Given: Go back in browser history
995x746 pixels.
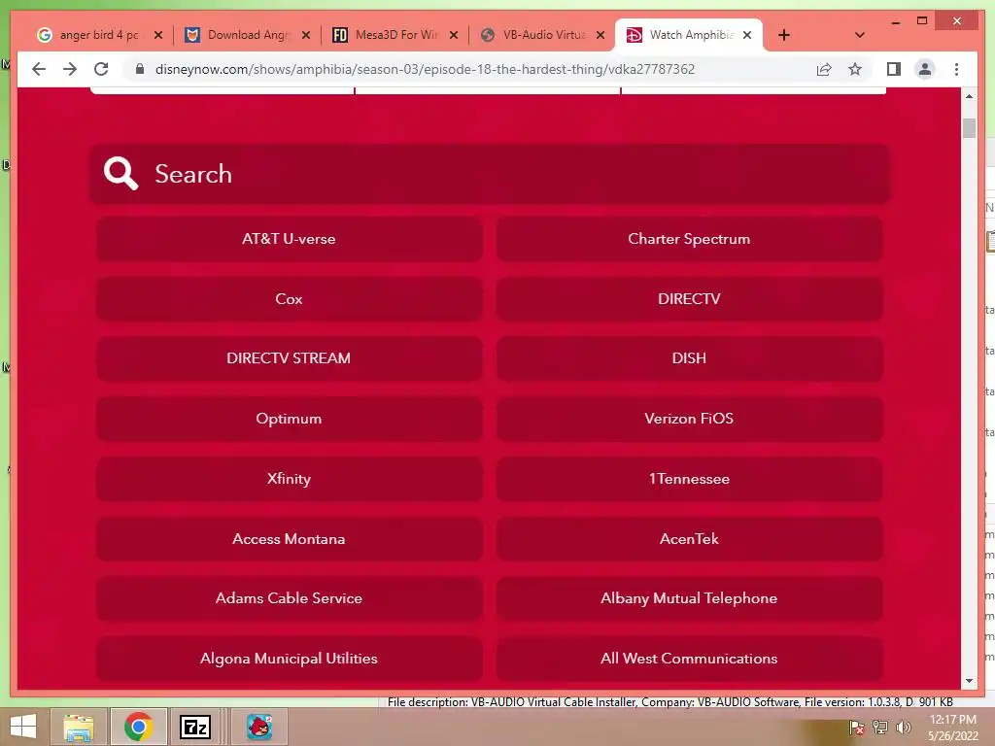Looking at the screenshot, I should [x=39, y=69].
